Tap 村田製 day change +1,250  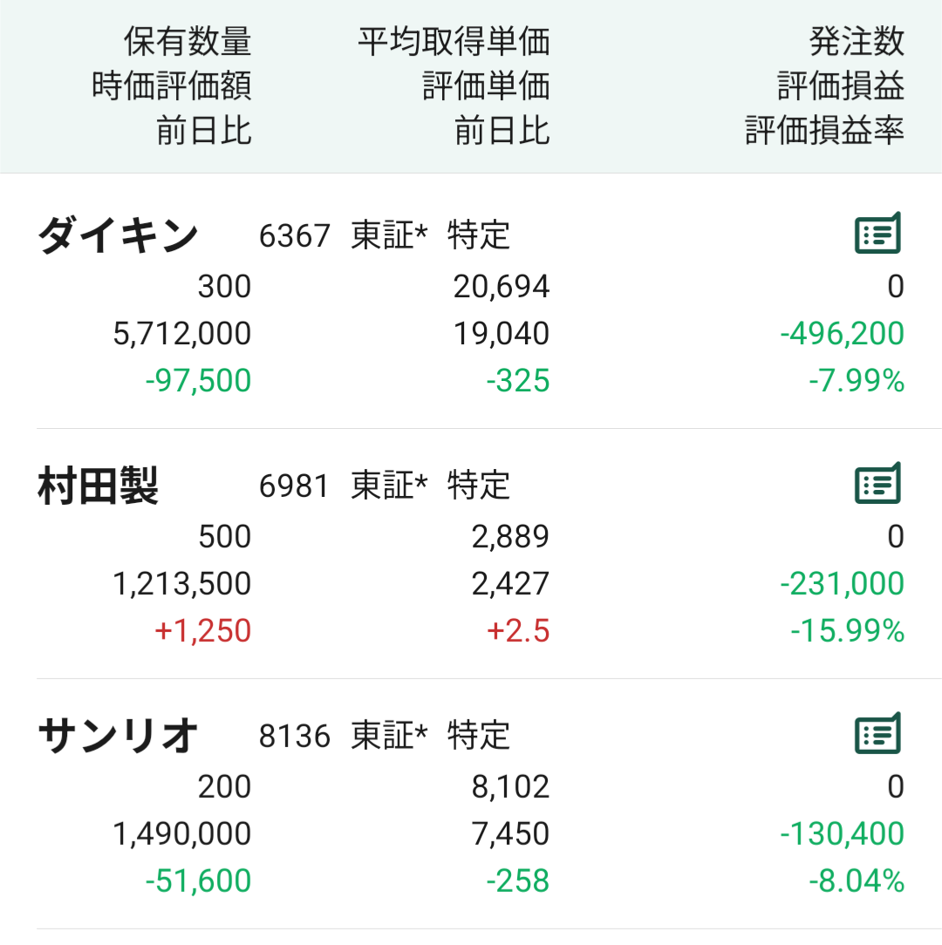click(x=203, y=630)
